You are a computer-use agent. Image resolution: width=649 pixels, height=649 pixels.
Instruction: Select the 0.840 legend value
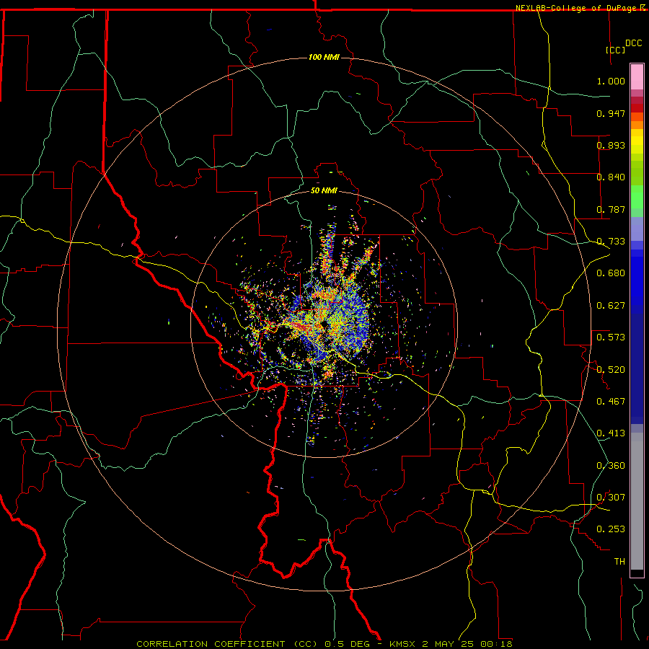click(x=611, y=177)
